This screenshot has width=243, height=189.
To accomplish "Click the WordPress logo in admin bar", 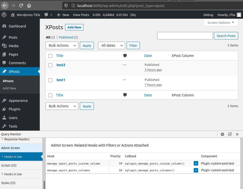I will coord(4,15).
